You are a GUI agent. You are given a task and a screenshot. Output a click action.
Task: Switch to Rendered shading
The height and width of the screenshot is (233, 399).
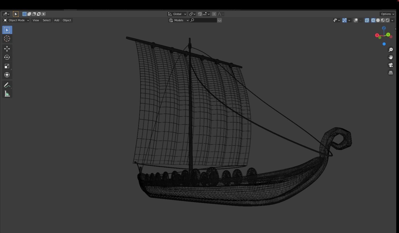(x=387, y=20)
